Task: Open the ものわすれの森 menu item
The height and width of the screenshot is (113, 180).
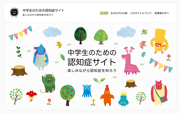Action: [119, 13]
